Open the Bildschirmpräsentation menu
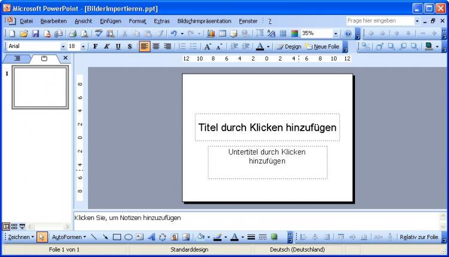The image size is (449, 257). pyautogui.click(x=205, y=21)
